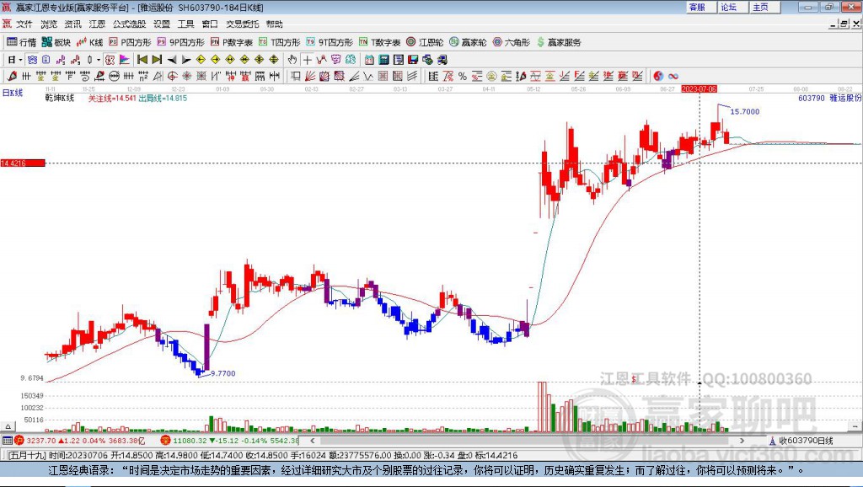863x487 pixels.
Task: Open the 板块 sector view
Action: point(56,42)
